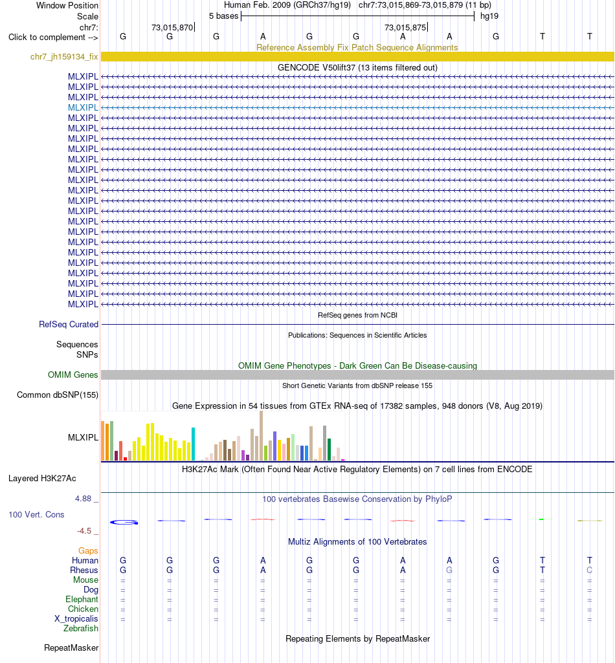Click the 'Sequences' track label
The height and width of the screenshot is (663, 615).
(76, 345)
